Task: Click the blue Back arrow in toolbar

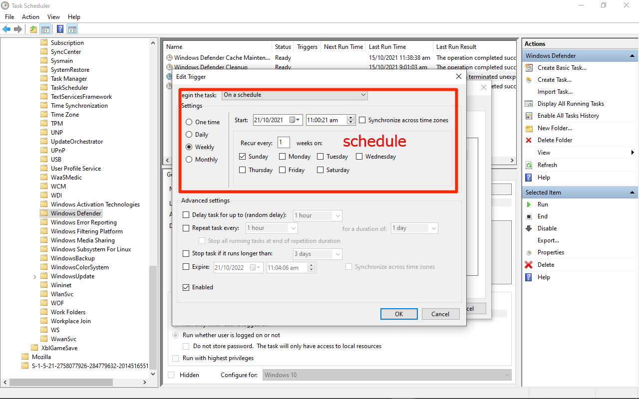Action: point(6,29)
